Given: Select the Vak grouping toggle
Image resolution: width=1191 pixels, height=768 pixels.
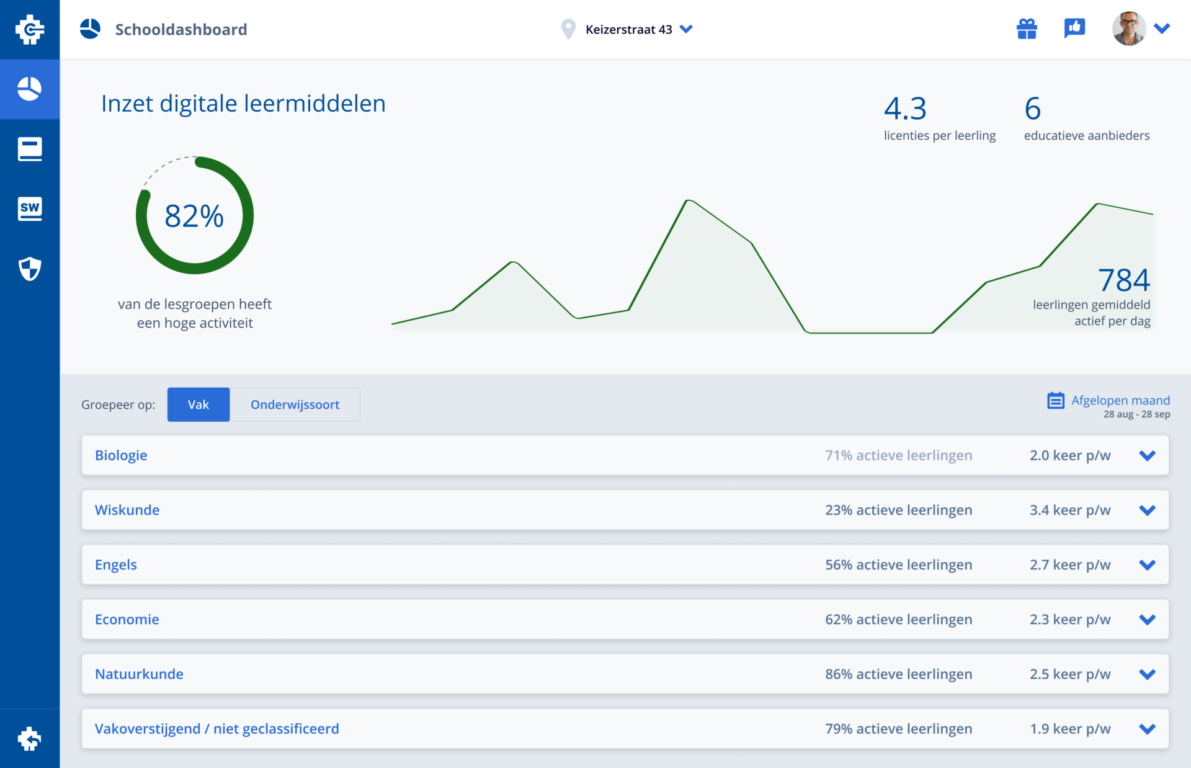Looking at the screenshot, I should pos(198,404).
